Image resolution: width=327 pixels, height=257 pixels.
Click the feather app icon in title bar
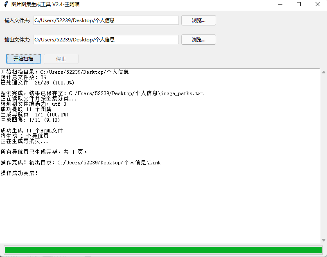tap(6, 4)
